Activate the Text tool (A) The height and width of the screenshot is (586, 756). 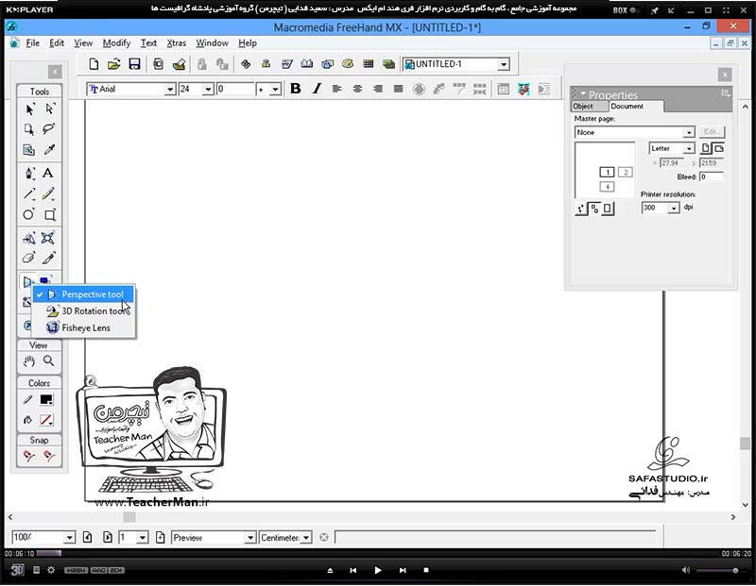[48, 173]
